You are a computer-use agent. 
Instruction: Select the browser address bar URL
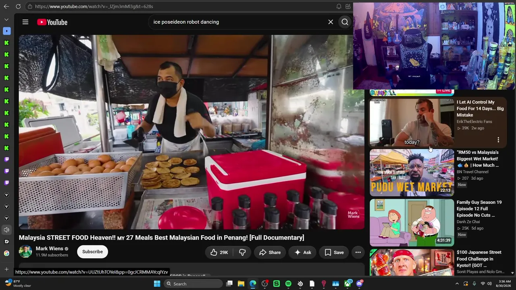click(x=94, y=6)
